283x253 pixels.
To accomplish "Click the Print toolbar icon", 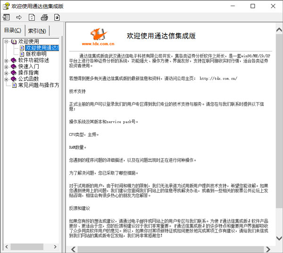I will click(x=44, y=17).
